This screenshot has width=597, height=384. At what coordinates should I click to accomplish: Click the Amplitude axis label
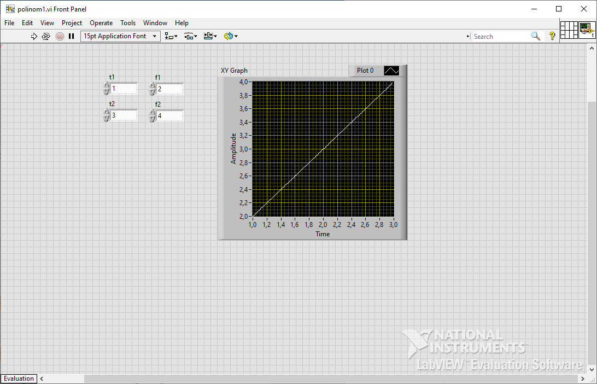tap(233, 149)
